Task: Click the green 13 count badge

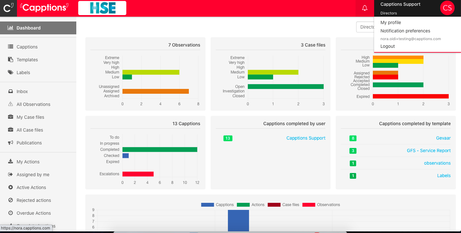Action: (x=228, y=138)
